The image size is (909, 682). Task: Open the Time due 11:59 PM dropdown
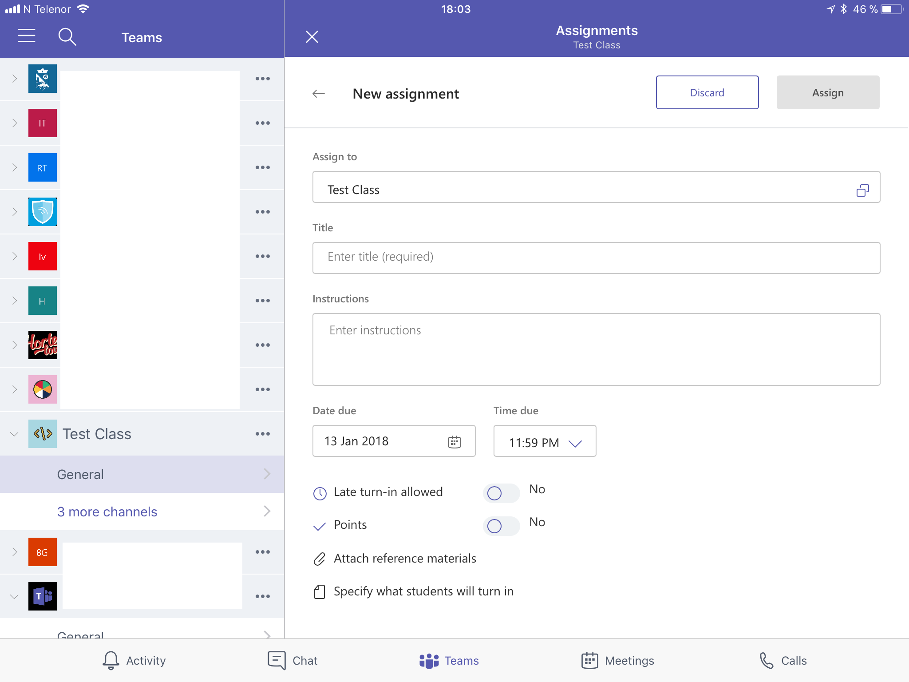click(x=545, y=442)
